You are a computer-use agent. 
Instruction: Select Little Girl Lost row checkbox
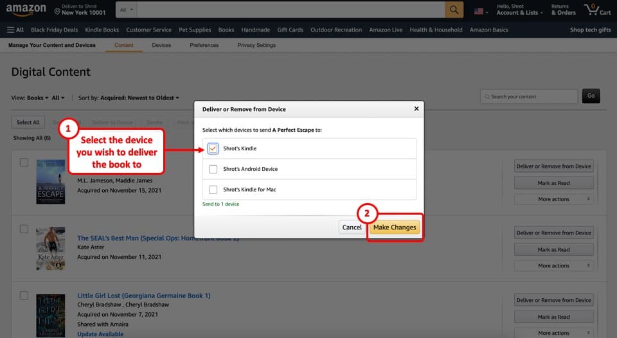(24, 296)
